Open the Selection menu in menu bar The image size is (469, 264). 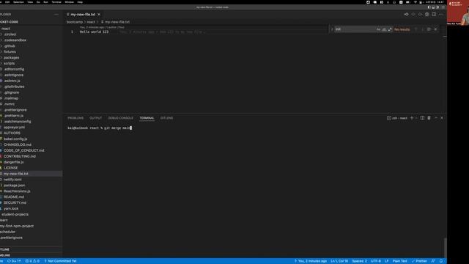18,2
